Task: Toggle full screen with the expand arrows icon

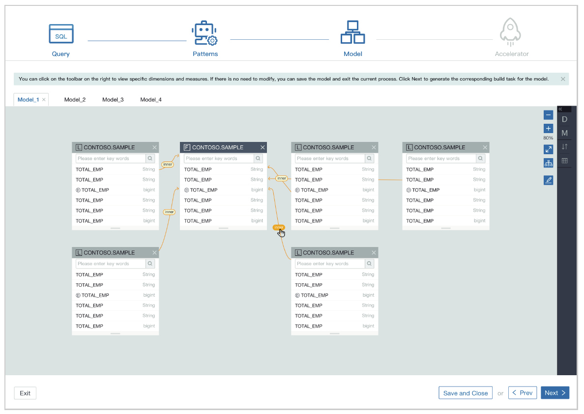Action: point(548,149)
